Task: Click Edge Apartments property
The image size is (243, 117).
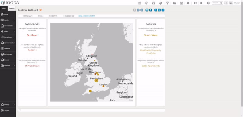Action: (151, 66)
